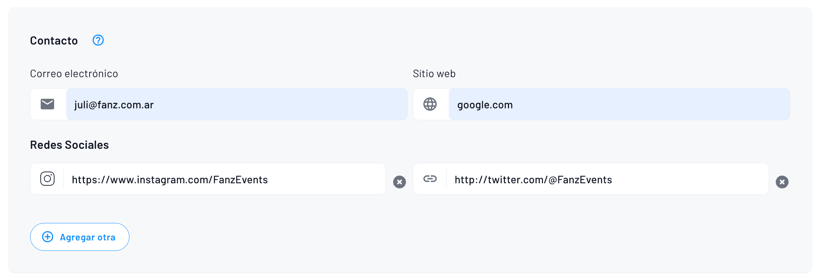Remove the Instagram social link
Image resolution: width=824 pixels, height=279 pixels.
pyautogui.click(x=399, y=182)
